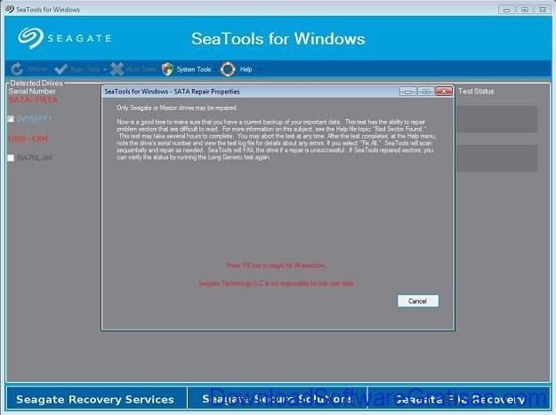The image size is (556, 415).
Task: Click the Seagate logo in header
Action: 65,38
